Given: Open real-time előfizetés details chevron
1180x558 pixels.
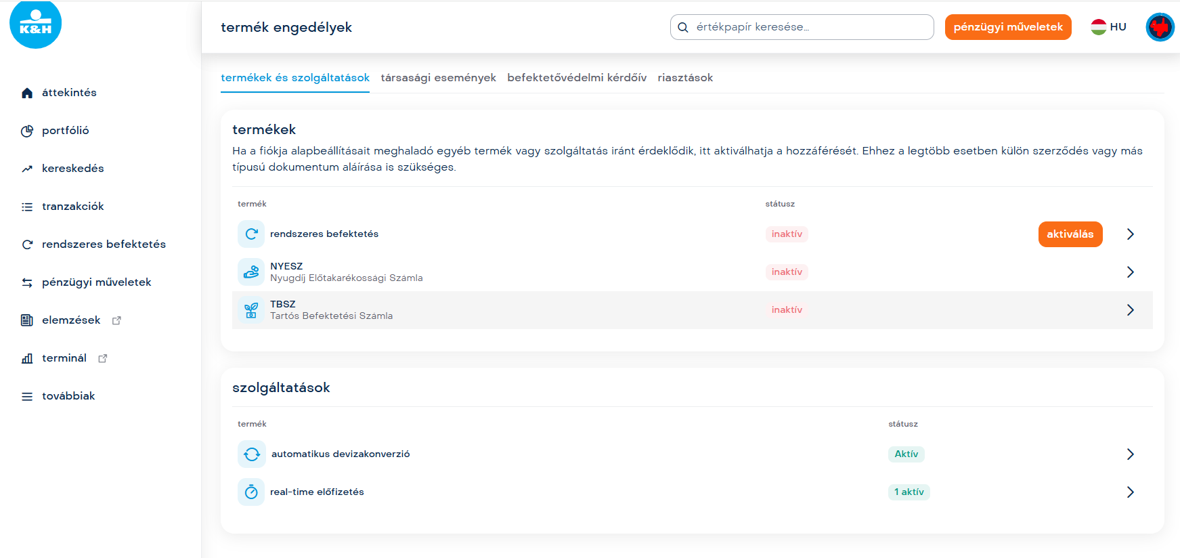Looking at the screenshot, I should coord(1130,492).
